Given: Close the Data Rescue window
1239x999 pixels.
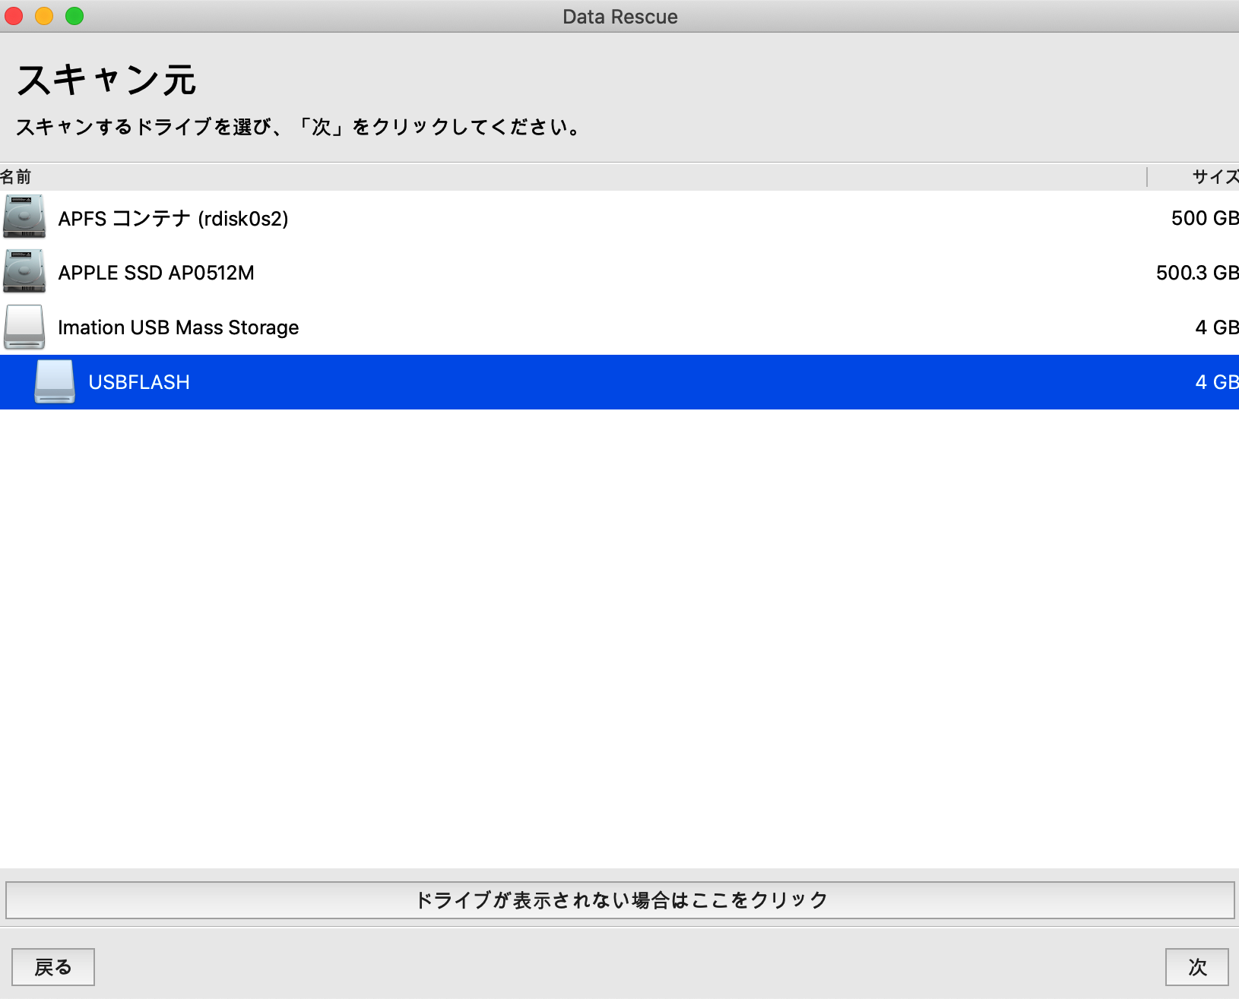Looking at the screenshot, I should (x=14, y=16).
